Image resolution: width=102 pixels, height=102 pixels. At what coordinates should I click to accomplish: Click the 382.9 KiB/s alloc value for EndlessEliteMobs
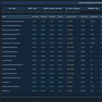71,52
